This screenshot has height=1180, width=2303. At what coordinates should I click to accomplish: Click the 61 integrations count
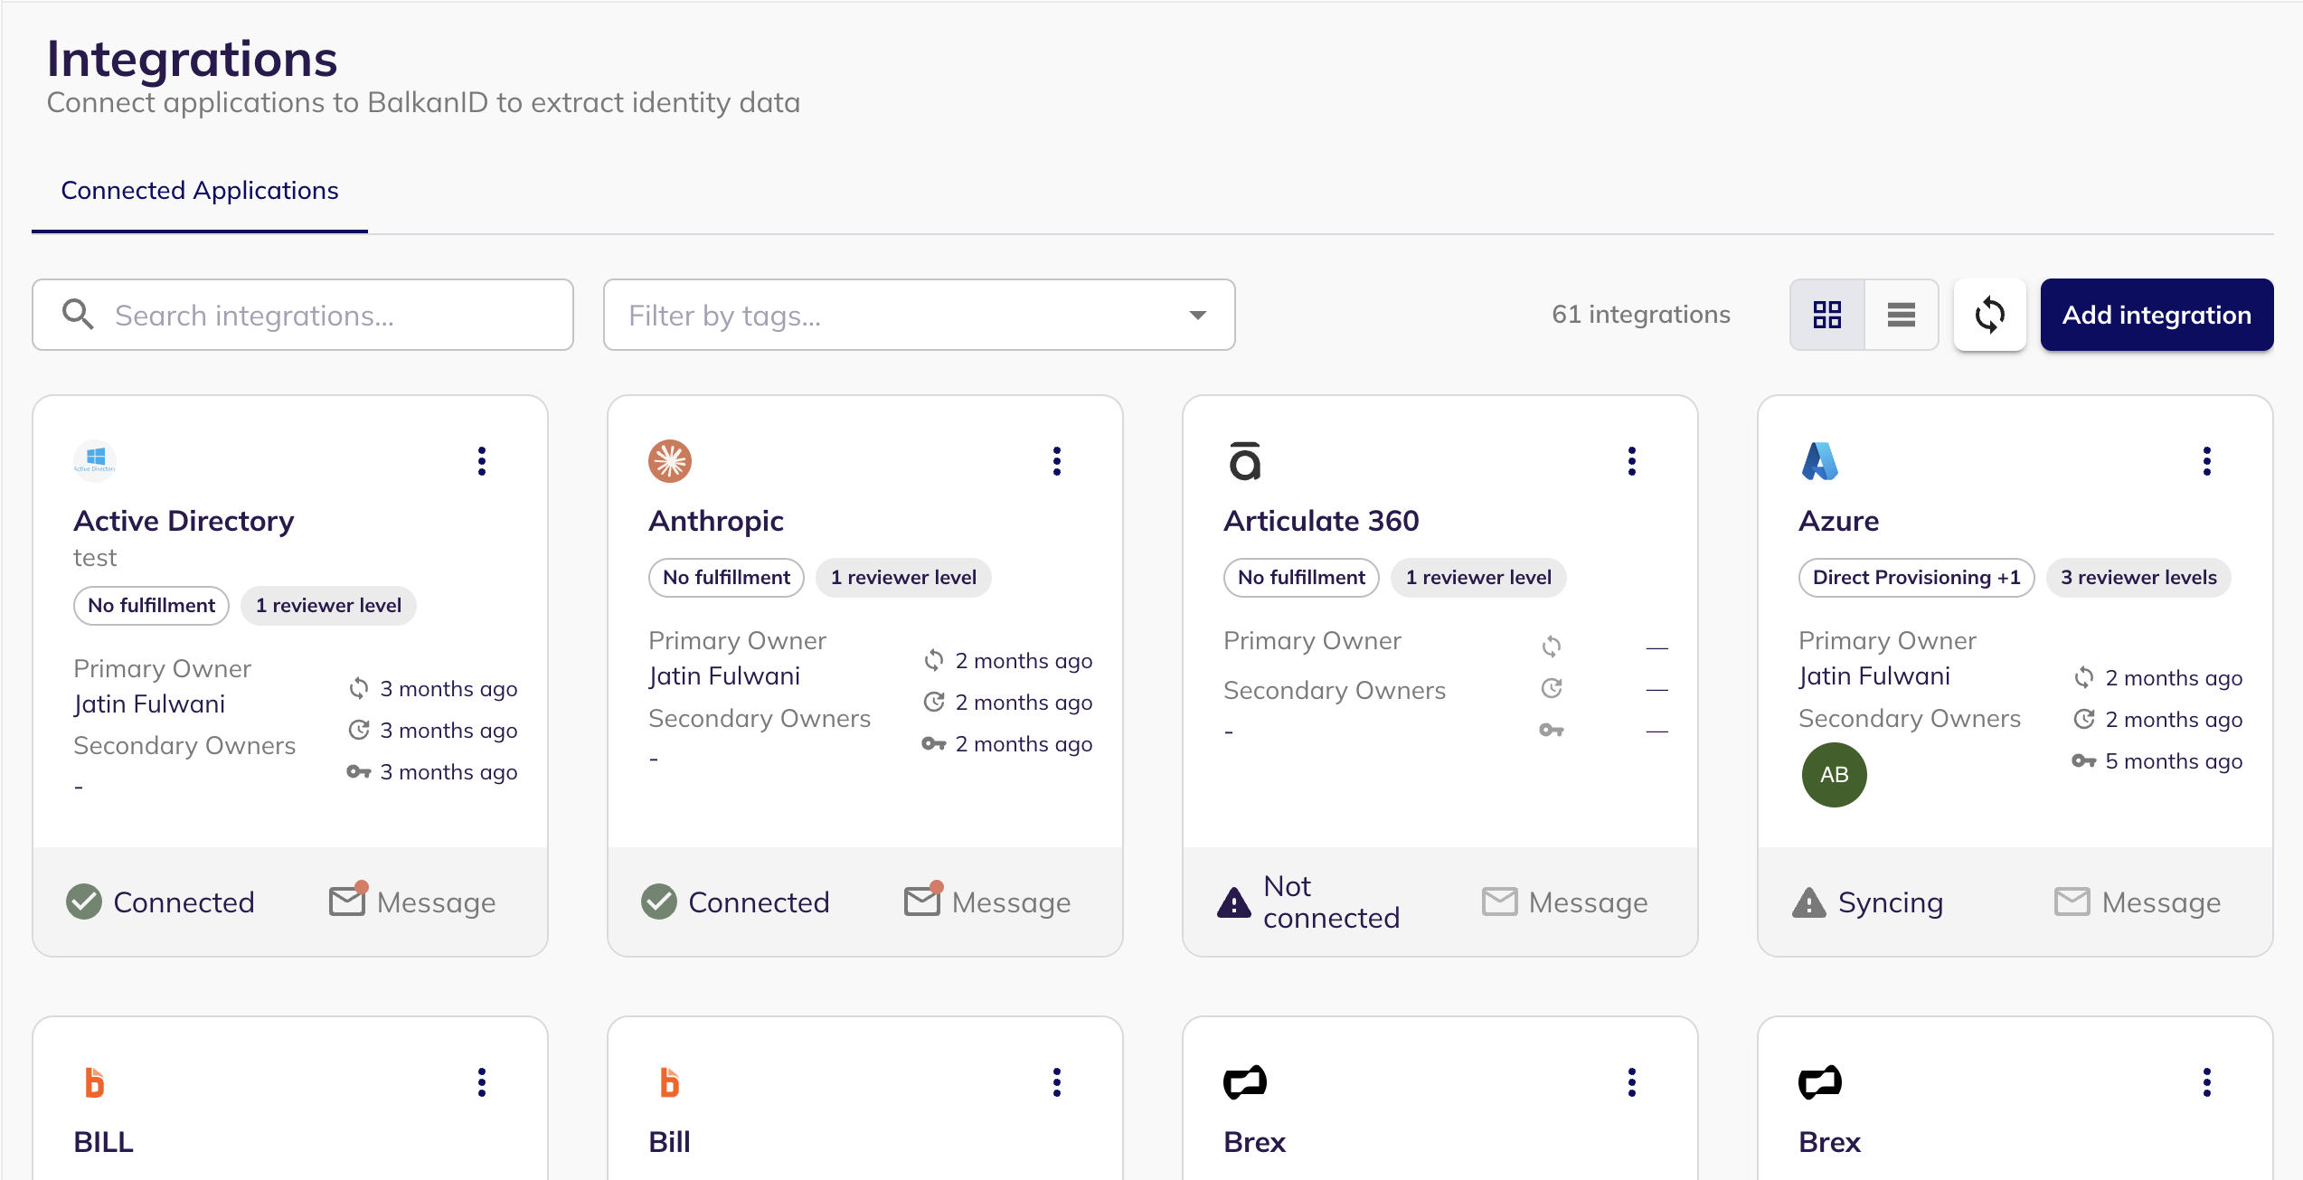click(x=1641, y=315)
